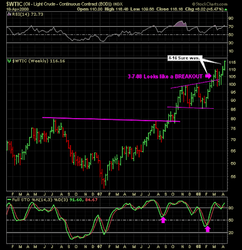Click the 100 price axis label
Image resolution: width=242 pixels, height=250 pixels.
(x=232, y=84)
